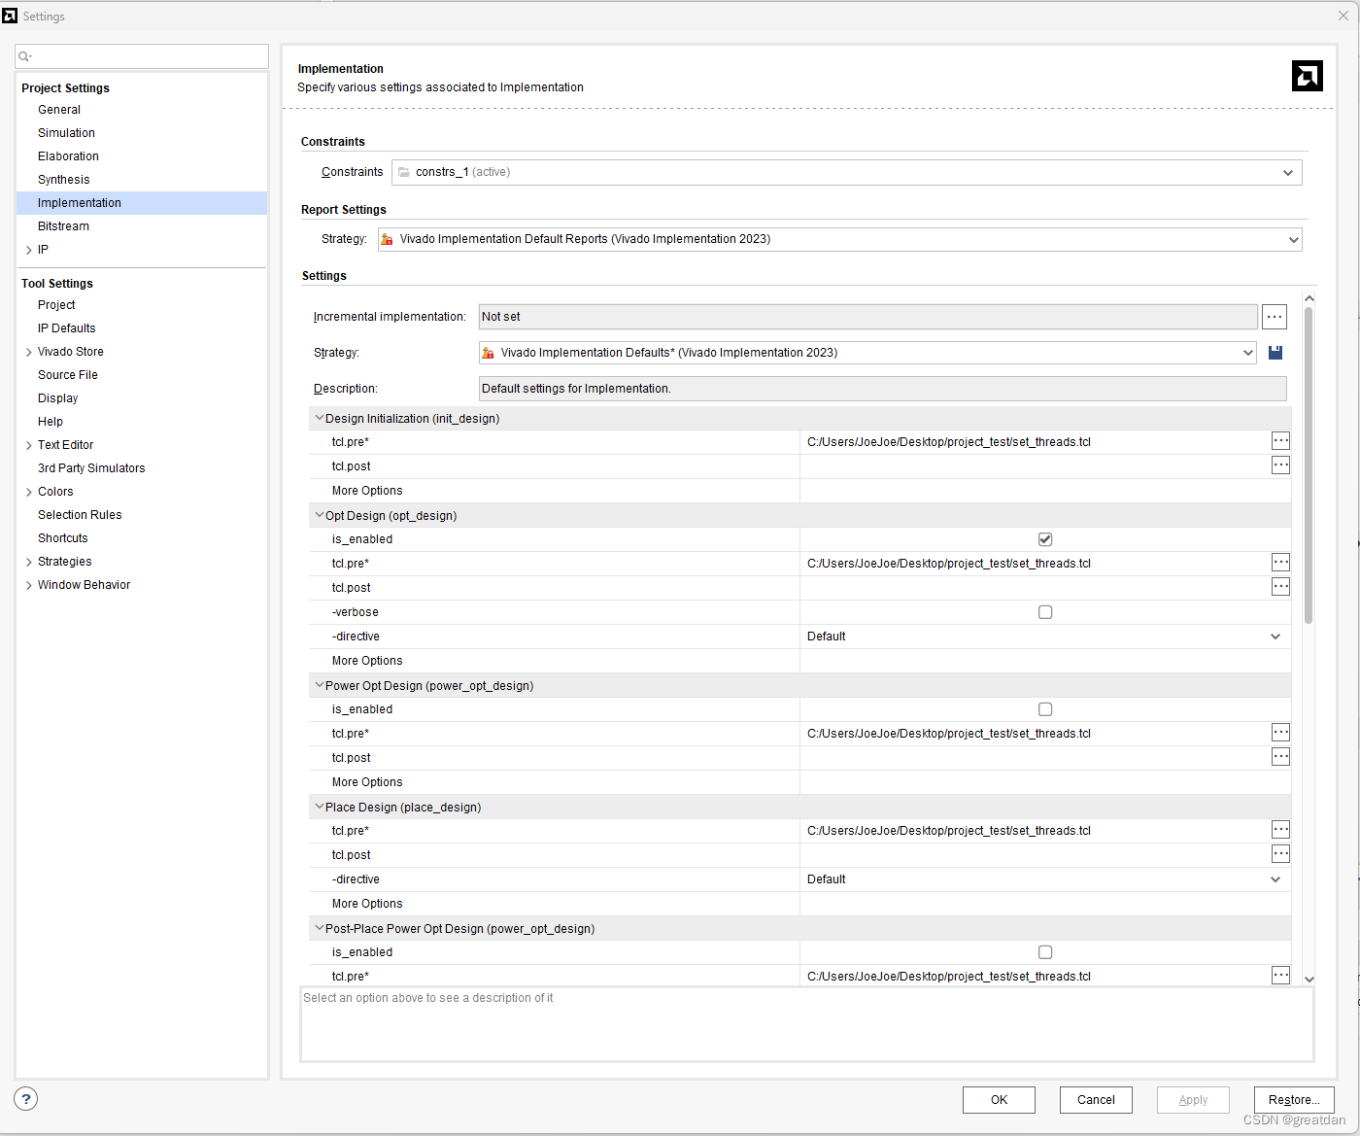
Task: Click the save strategy floppy disk icon
Action: pyautogui.click(x=1275, y=353)
